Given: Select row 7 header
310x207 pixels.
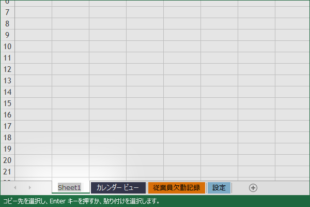Looking at the screenshot, I should [x=7, y=12].
